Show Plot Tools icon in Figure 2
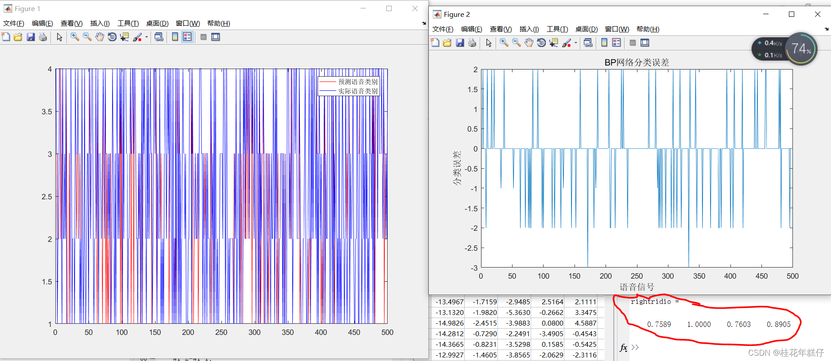This screenshot has height=361, width=831. pos(645,43)
